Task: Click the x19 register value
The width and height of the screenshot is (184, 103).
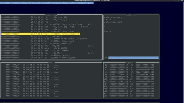Action: (145, 89)
